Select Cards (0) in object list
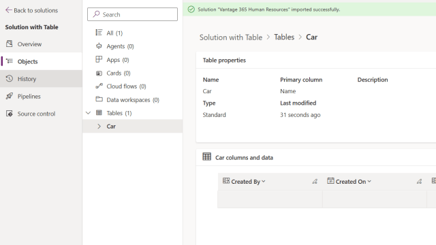Screen dimensions: 436x245 click(133, 73)
